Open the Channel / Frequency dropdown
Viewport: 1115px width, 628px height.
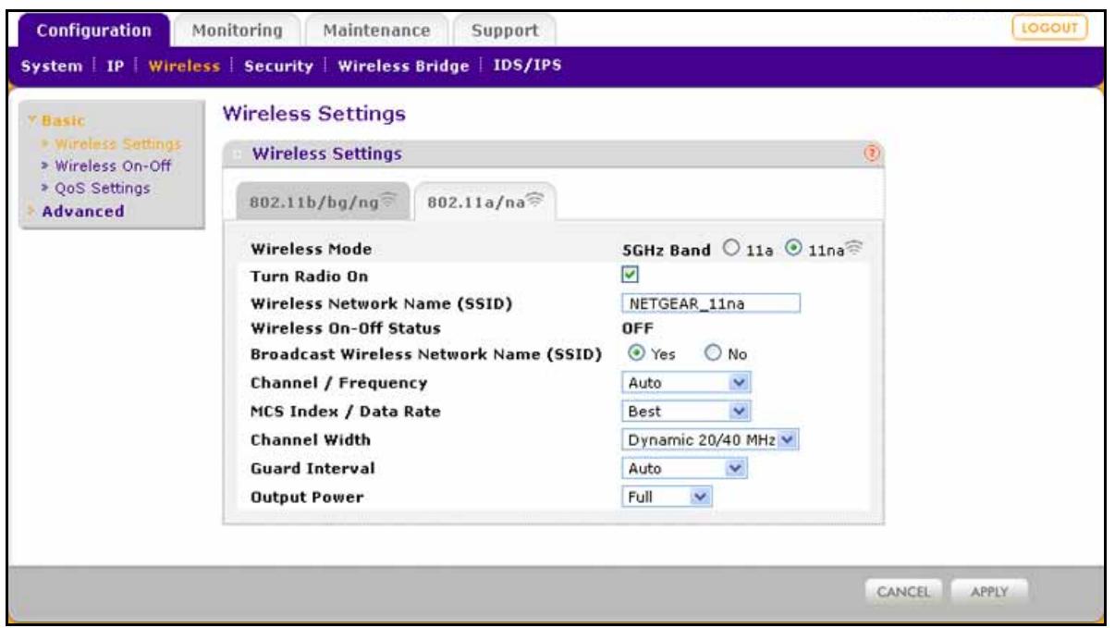(x=685, y=382)
